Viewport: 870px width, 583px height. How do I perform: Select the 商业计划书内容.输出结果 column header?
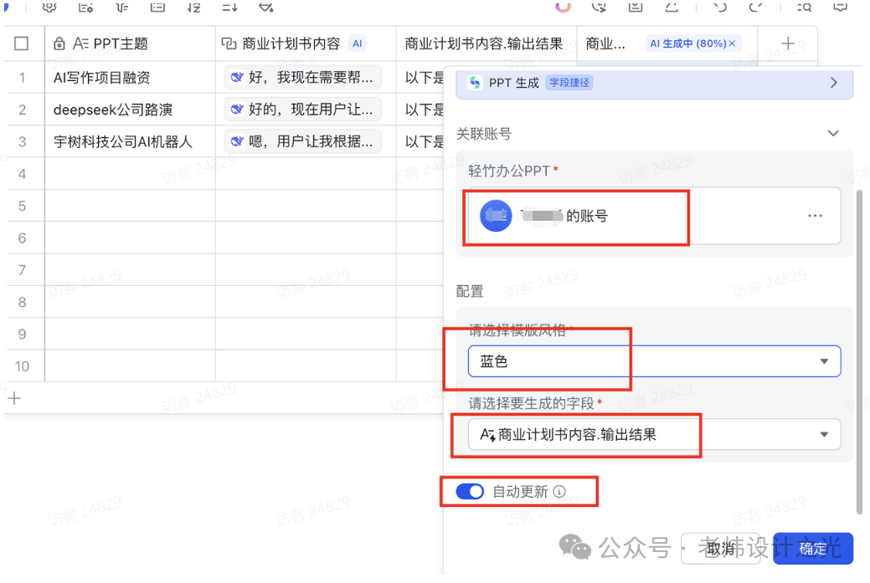click(484, 43)
